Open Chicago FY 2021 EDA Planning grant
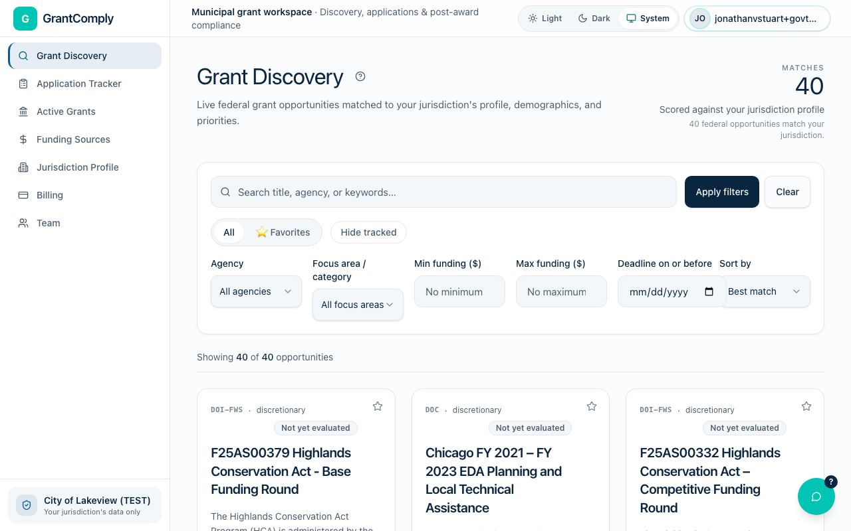This screenshot has width=851, height=531. pos(493,481)
